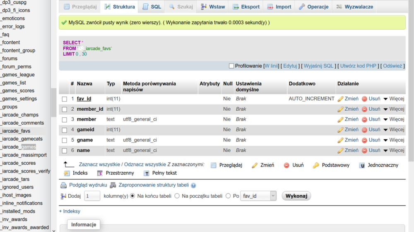Click the Przestrzenny spatial index icon

tap(100, 173)
